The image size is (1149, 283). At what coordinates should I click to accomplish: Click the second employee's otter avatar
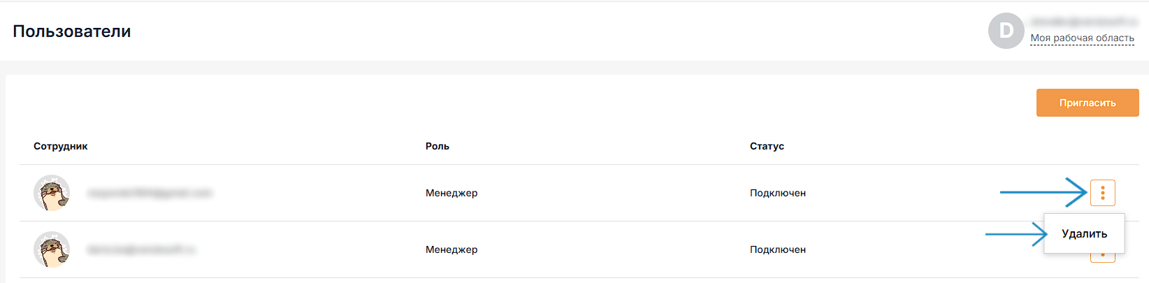click(52, 249)
